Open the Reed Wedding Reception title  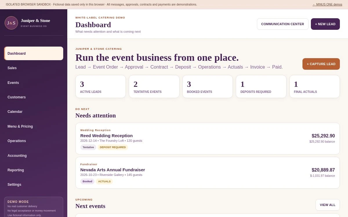click(x=106, y=136)
